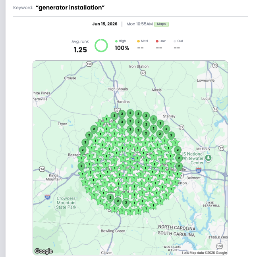The height and width of the screenshot is (257, 255).
Task: Click Map data ©2026 Google attribution
Action: pos(208,253)
